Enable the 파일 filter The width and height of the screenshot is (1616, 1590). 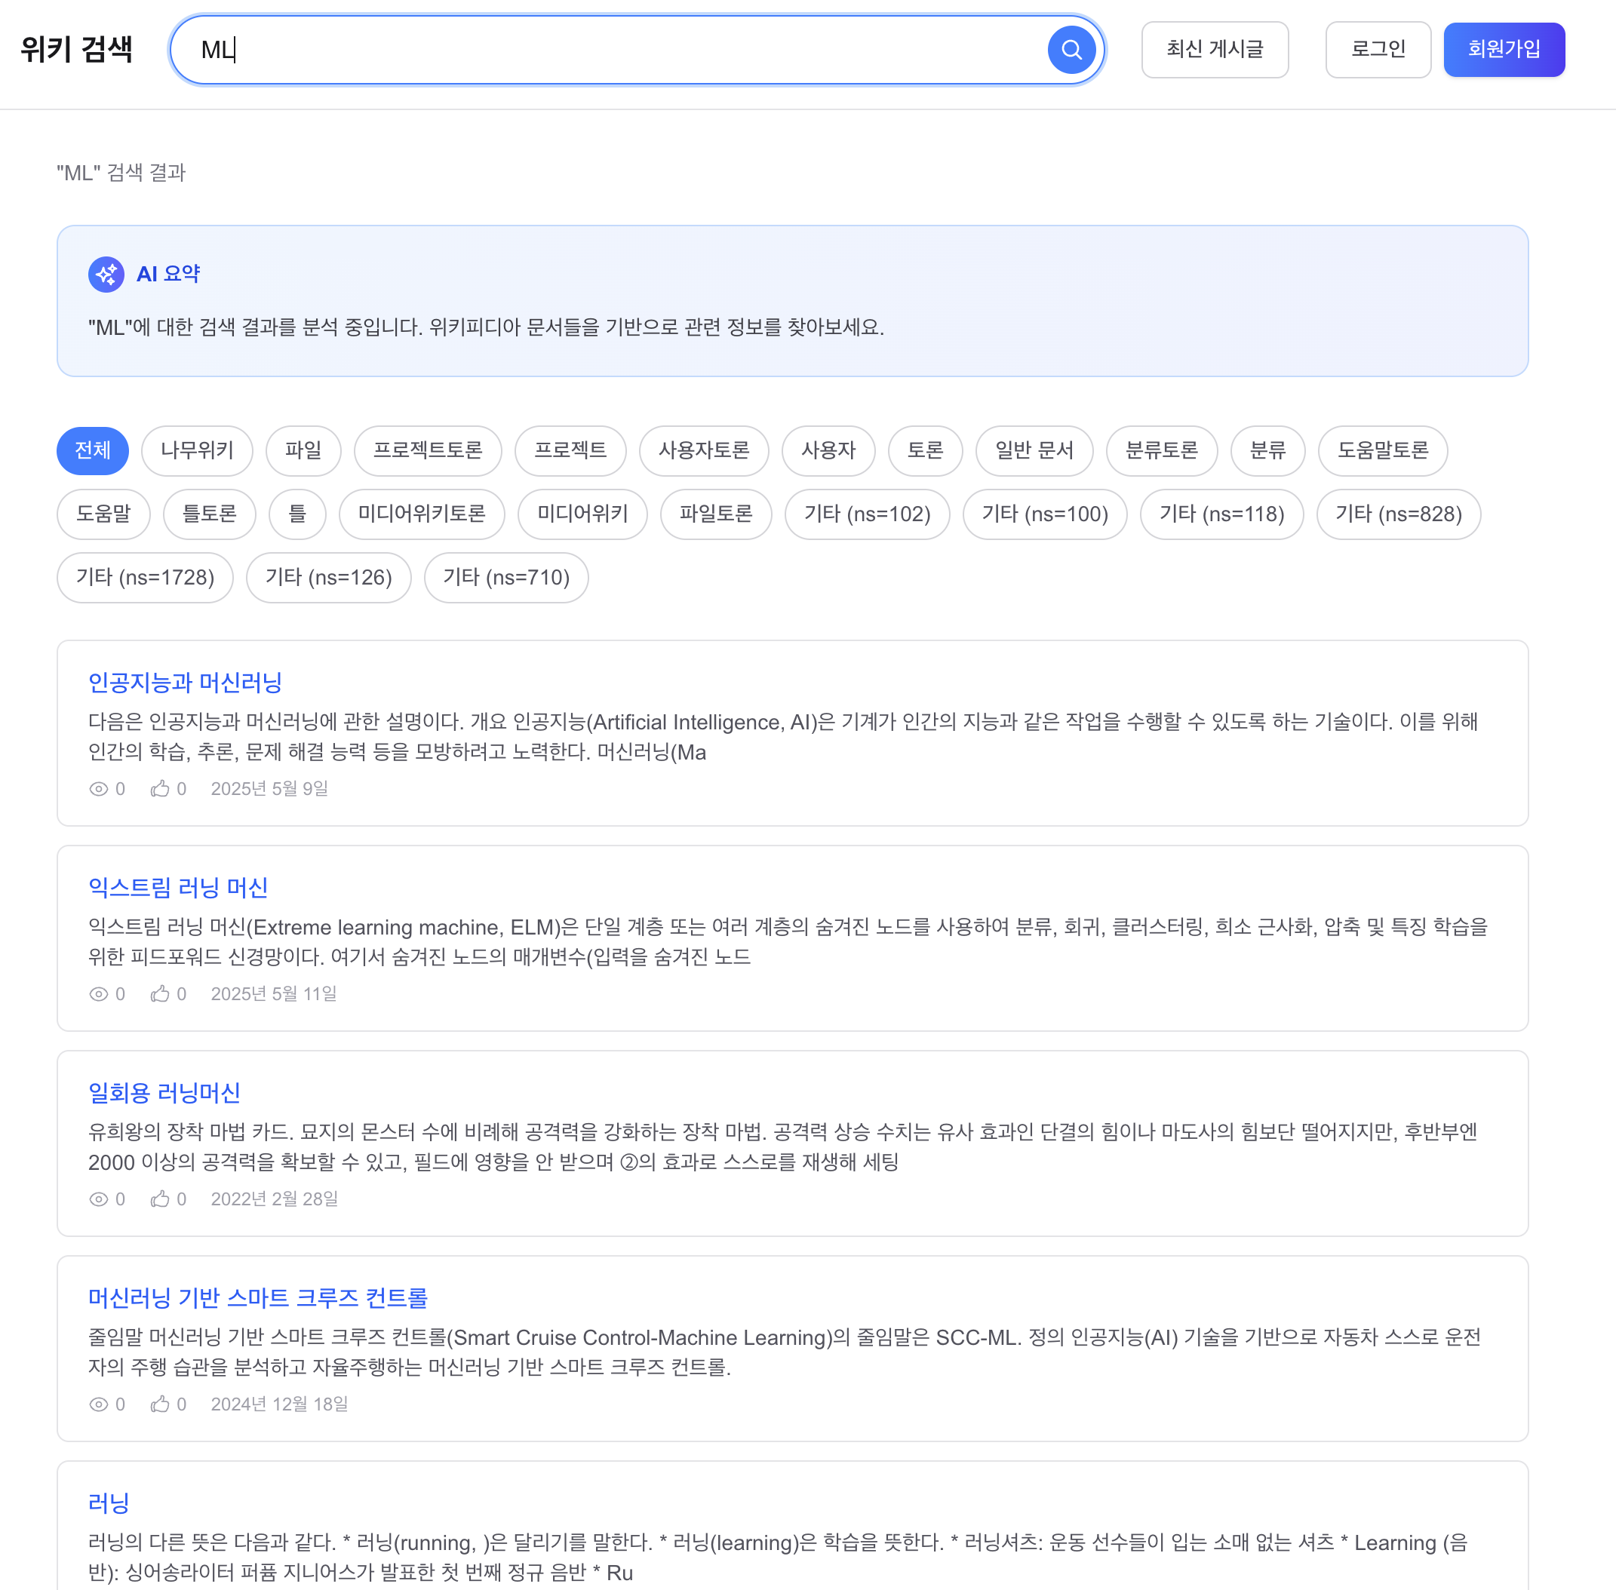tap(303, 451)
